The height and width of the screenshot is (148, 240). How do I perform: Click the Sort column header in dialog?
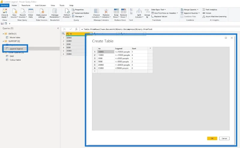139,49
